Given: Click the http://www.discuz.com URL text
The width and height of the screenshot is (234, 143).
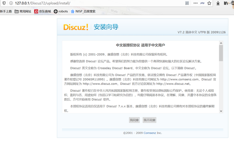Looking at the screenshot, I should tap(100, 84).
